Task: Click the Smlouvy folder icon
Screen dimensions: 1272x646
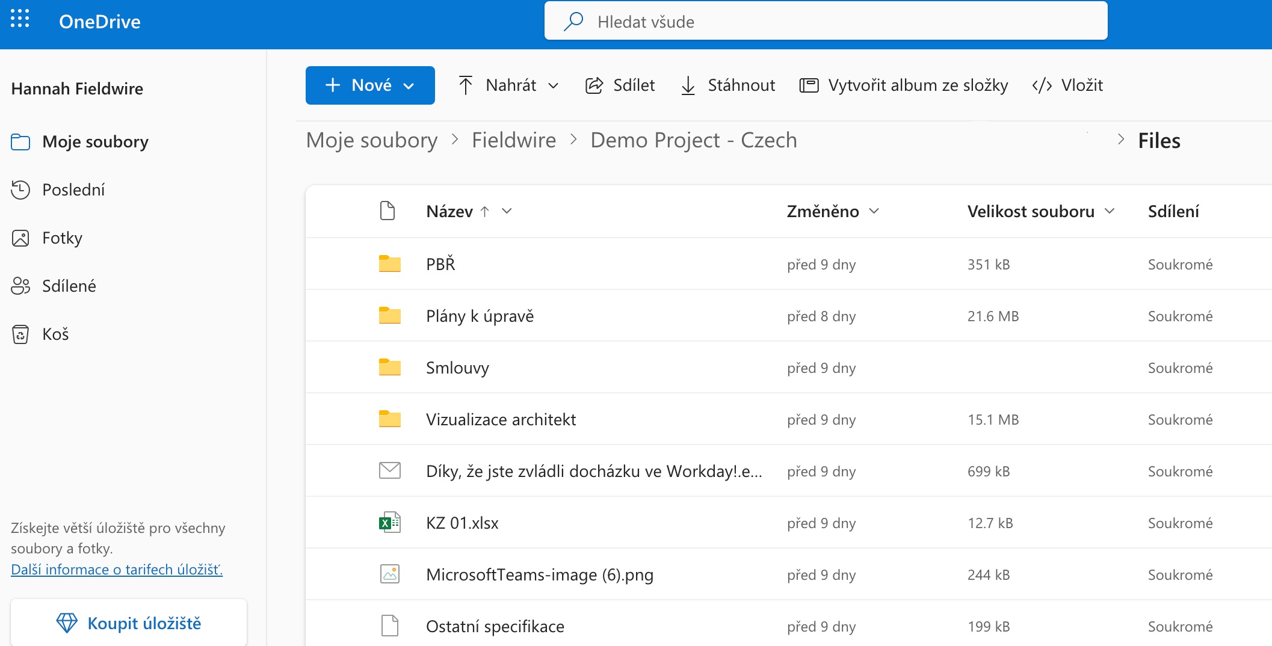Action: 390,367
